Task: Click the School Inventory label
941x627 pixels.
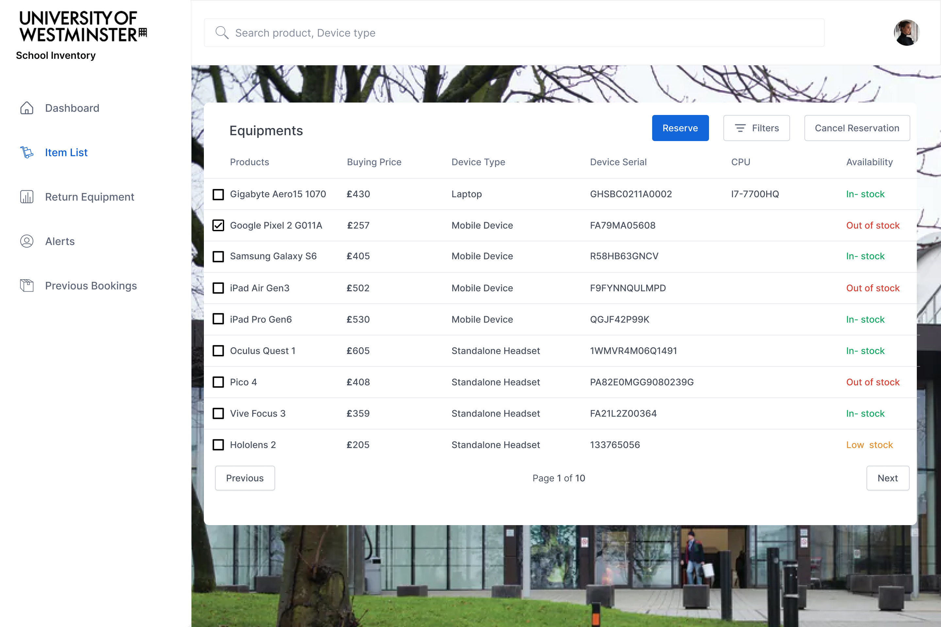Action: tap(56, 55)
